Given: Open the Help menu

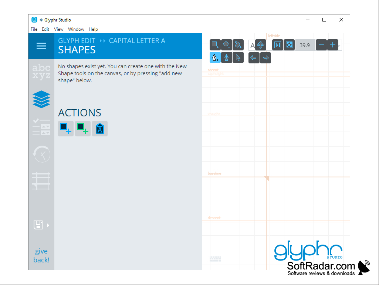Looking at the screenshot, I should 93,29.
